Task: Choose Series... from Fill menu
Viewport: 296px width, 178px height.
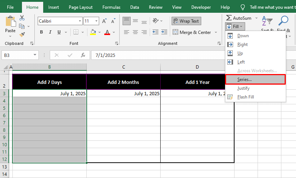Action: [x=255, y=80]
